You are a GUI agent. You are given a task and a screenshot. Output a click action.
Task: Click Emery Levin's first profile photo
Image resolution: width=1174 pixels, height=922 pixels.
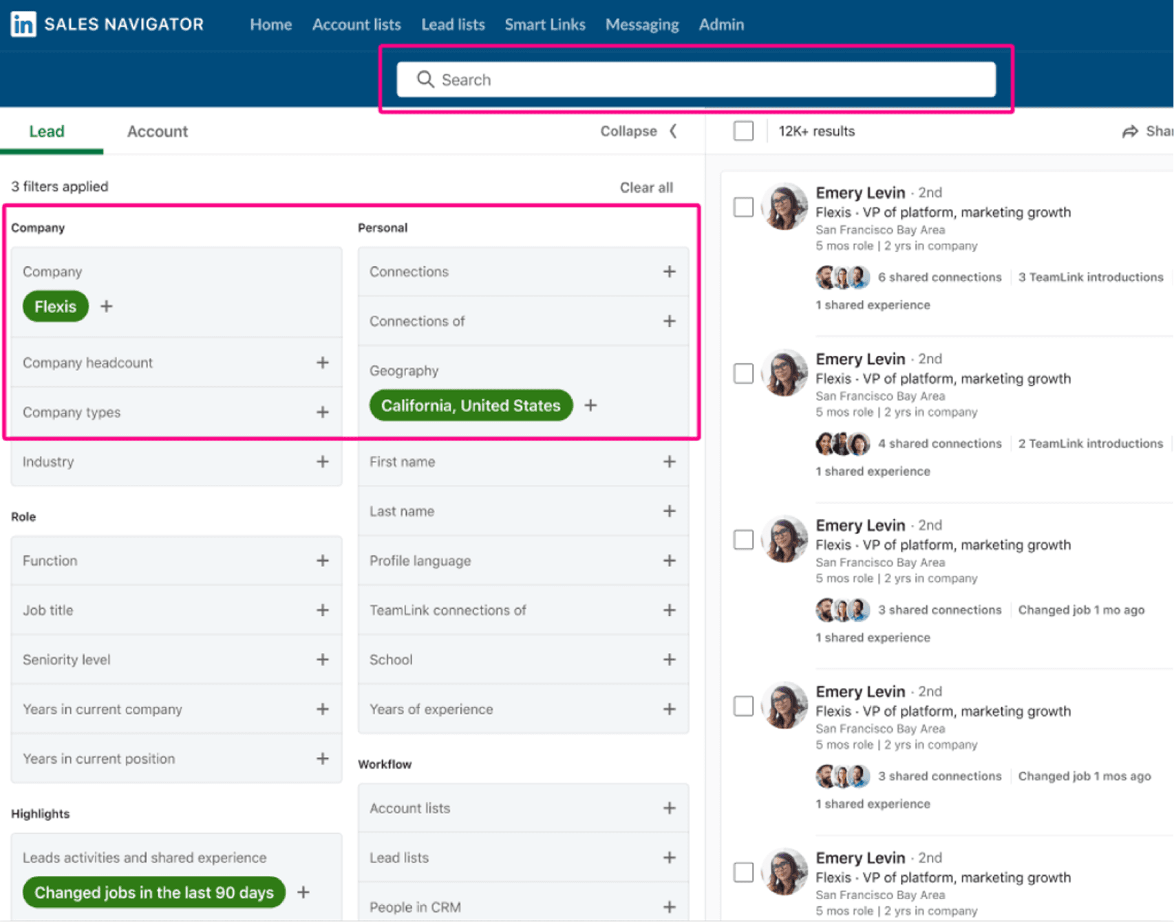[x=785, y=206]
